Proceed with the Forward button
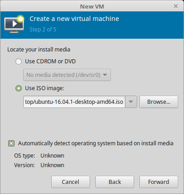The image size is (184, 194). click(x=159, y=182)
